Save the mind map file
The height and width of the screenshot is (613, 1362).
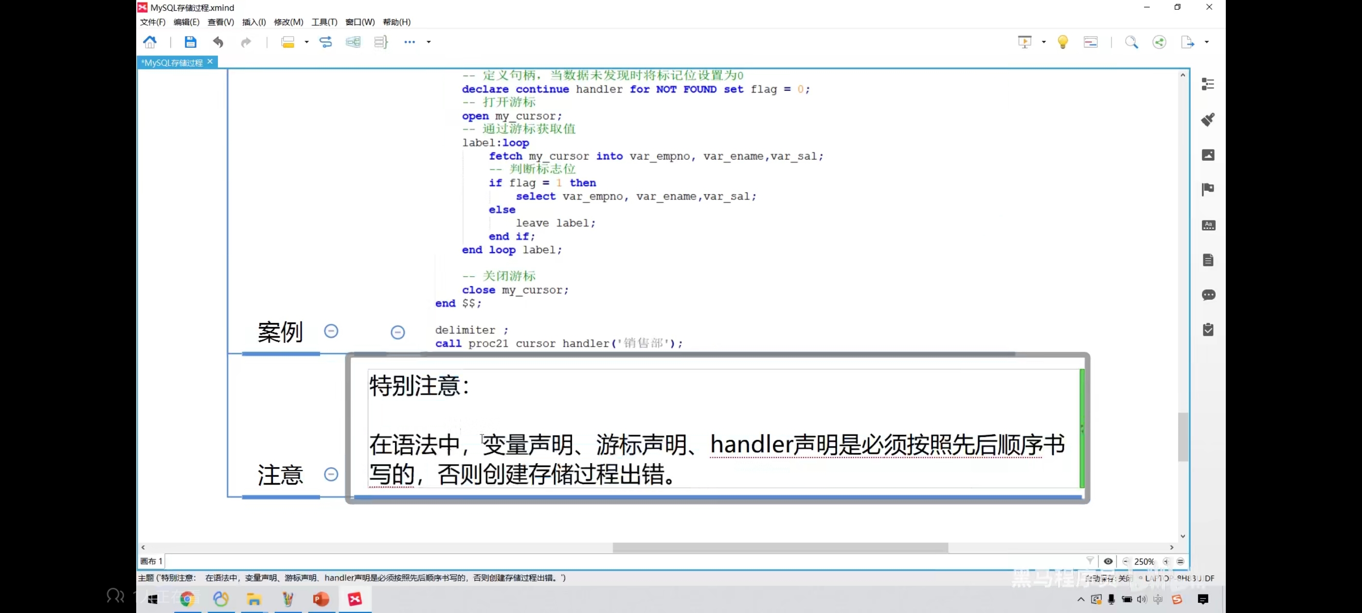tap(190, 42)
